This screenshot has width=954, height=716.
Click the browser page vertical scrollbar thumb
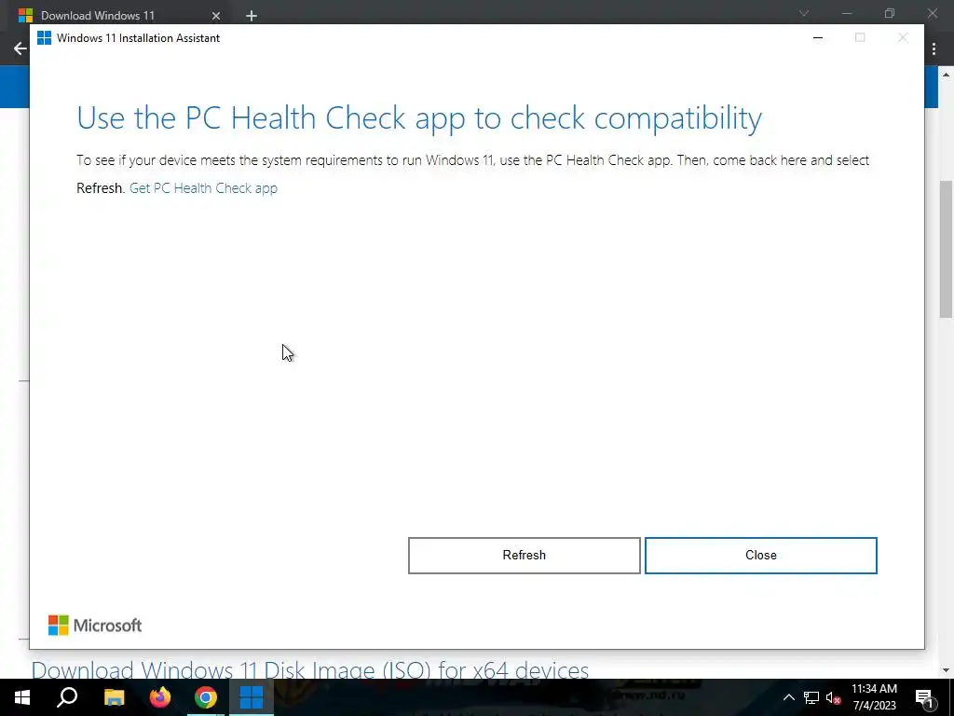pyautogui.click(x=946, y=248)
